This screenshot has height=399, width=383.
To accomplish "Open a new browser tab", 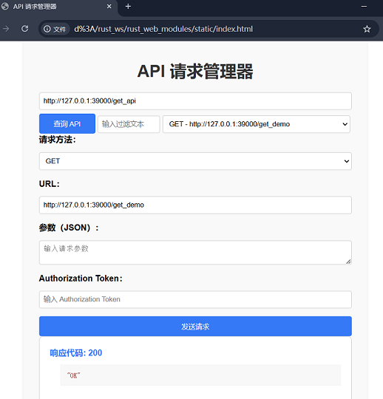I will tap(128, 7).
